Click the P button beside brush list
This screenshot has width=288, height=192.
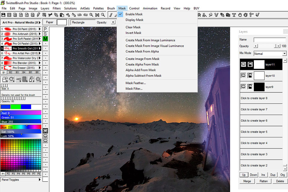pyautogui.click(x=45, y=29)
